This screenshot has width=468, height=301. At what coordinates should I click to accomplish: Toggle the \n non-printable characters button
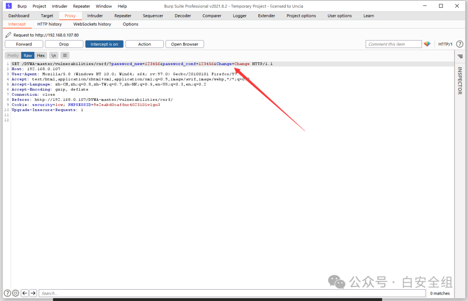pos(53,55)
